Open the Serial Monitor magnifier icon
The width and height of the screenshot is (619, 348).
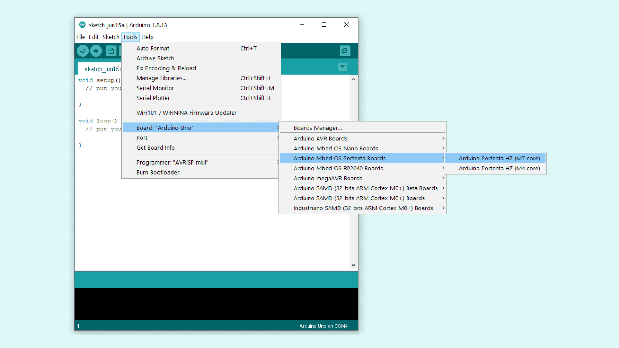(x=345, y=51)
